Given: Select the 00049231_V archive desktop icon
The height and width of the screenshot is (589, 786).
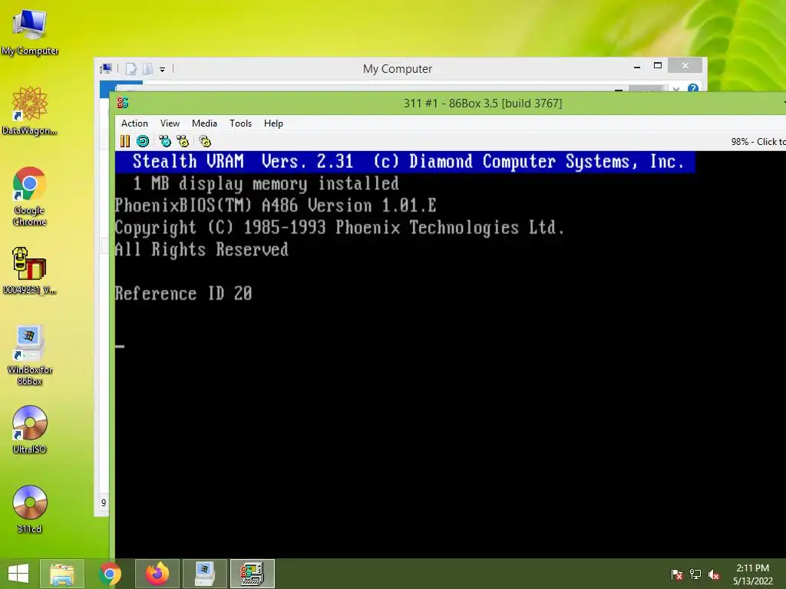Looking at the screenshot, I should pos(30,271).
